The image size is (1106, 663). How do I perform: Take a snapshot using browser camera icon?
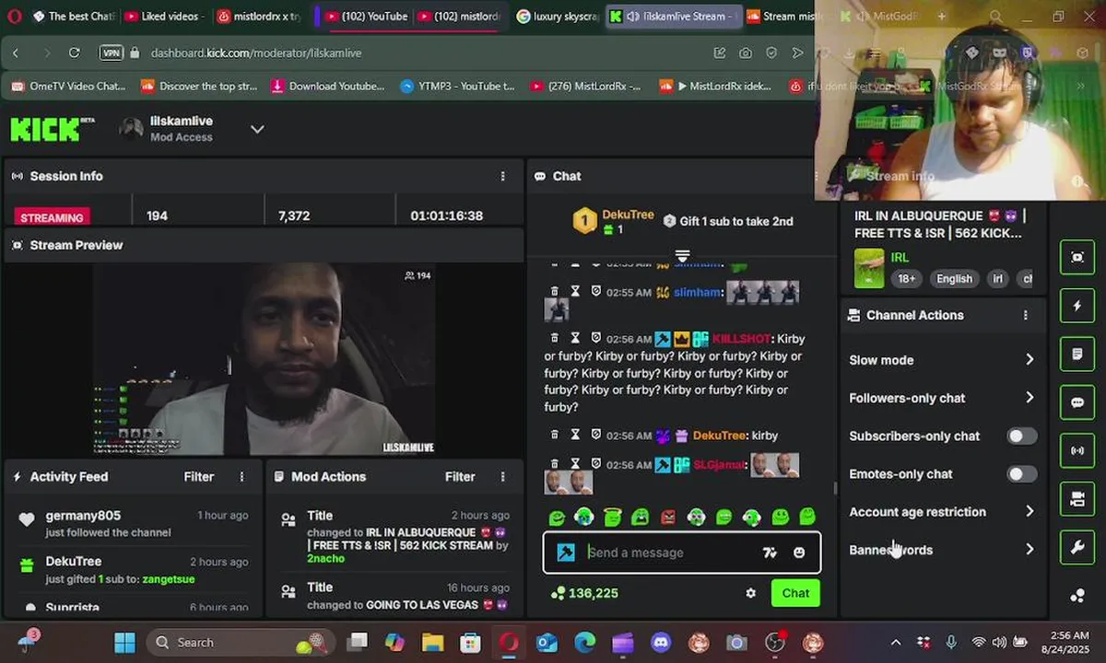(745, 53)
